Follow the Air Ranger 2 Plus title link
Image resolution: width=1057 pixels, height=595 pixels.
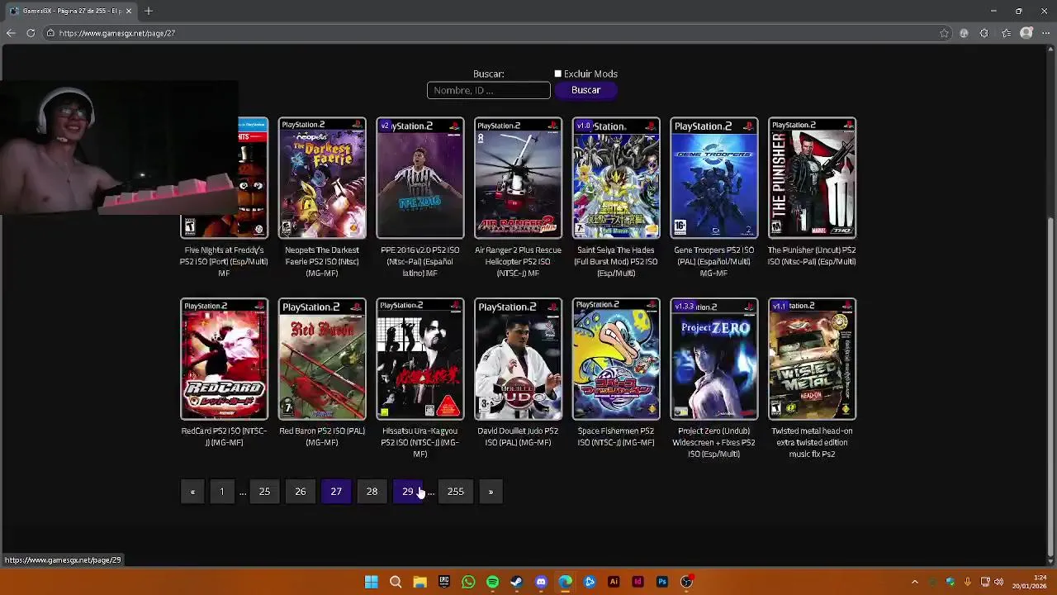518,261
